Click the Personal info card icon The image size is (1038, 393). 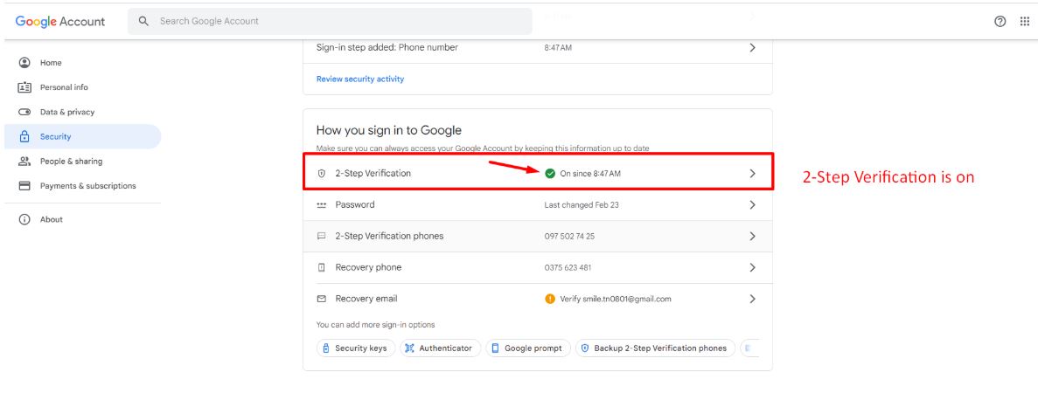coord(24,87)
